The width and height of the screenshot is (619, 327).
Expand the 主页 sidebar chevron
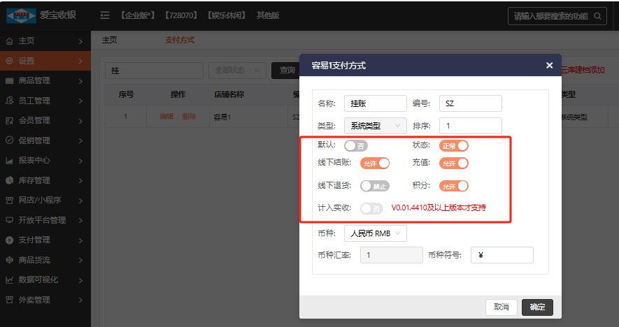(80, 41)
